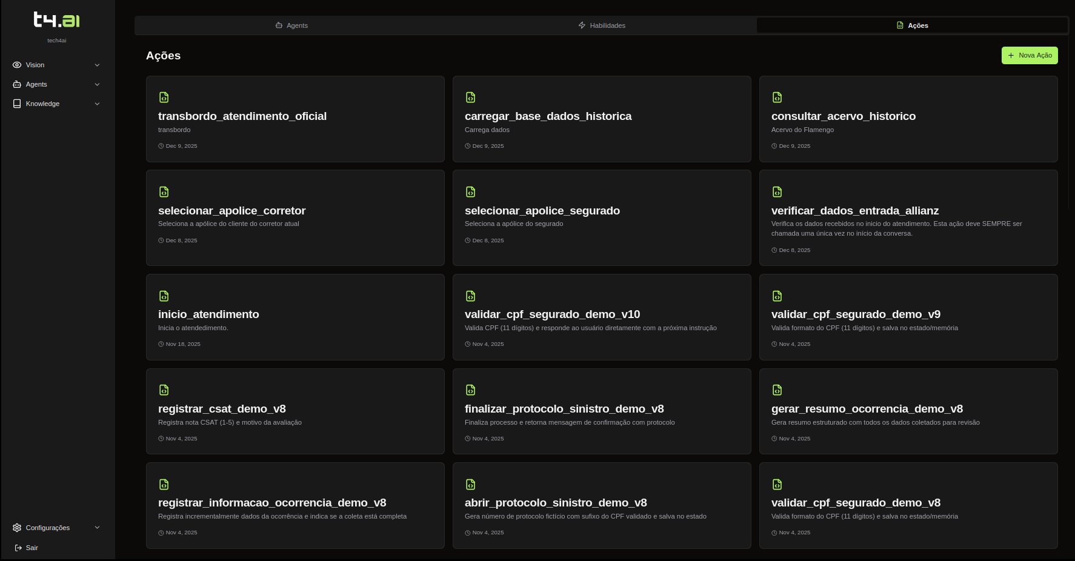This screenshot has height=561, width=1075.
Task: Click the robot icon beside Agents in sidebar
Action: (17, 84)
